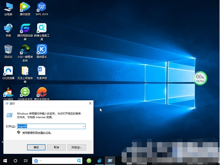Launch Tencent Video desktop shortcut
This screenshot has width=220, height=165.
pyautogui.click(x=25, y=9)
